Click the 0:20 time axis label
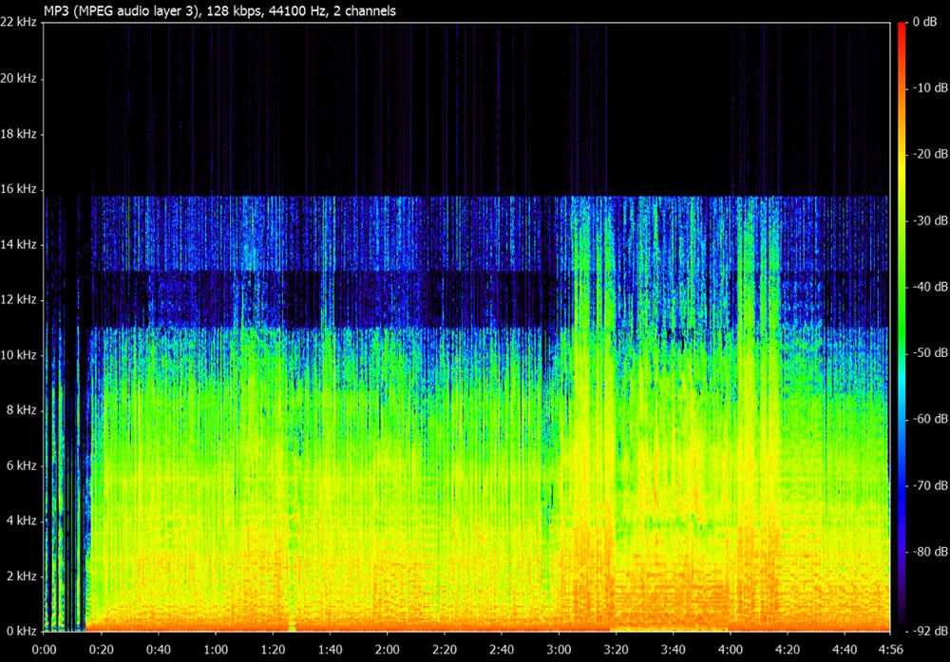The height and width of the screenshot is (662, 950). point(102,650)
